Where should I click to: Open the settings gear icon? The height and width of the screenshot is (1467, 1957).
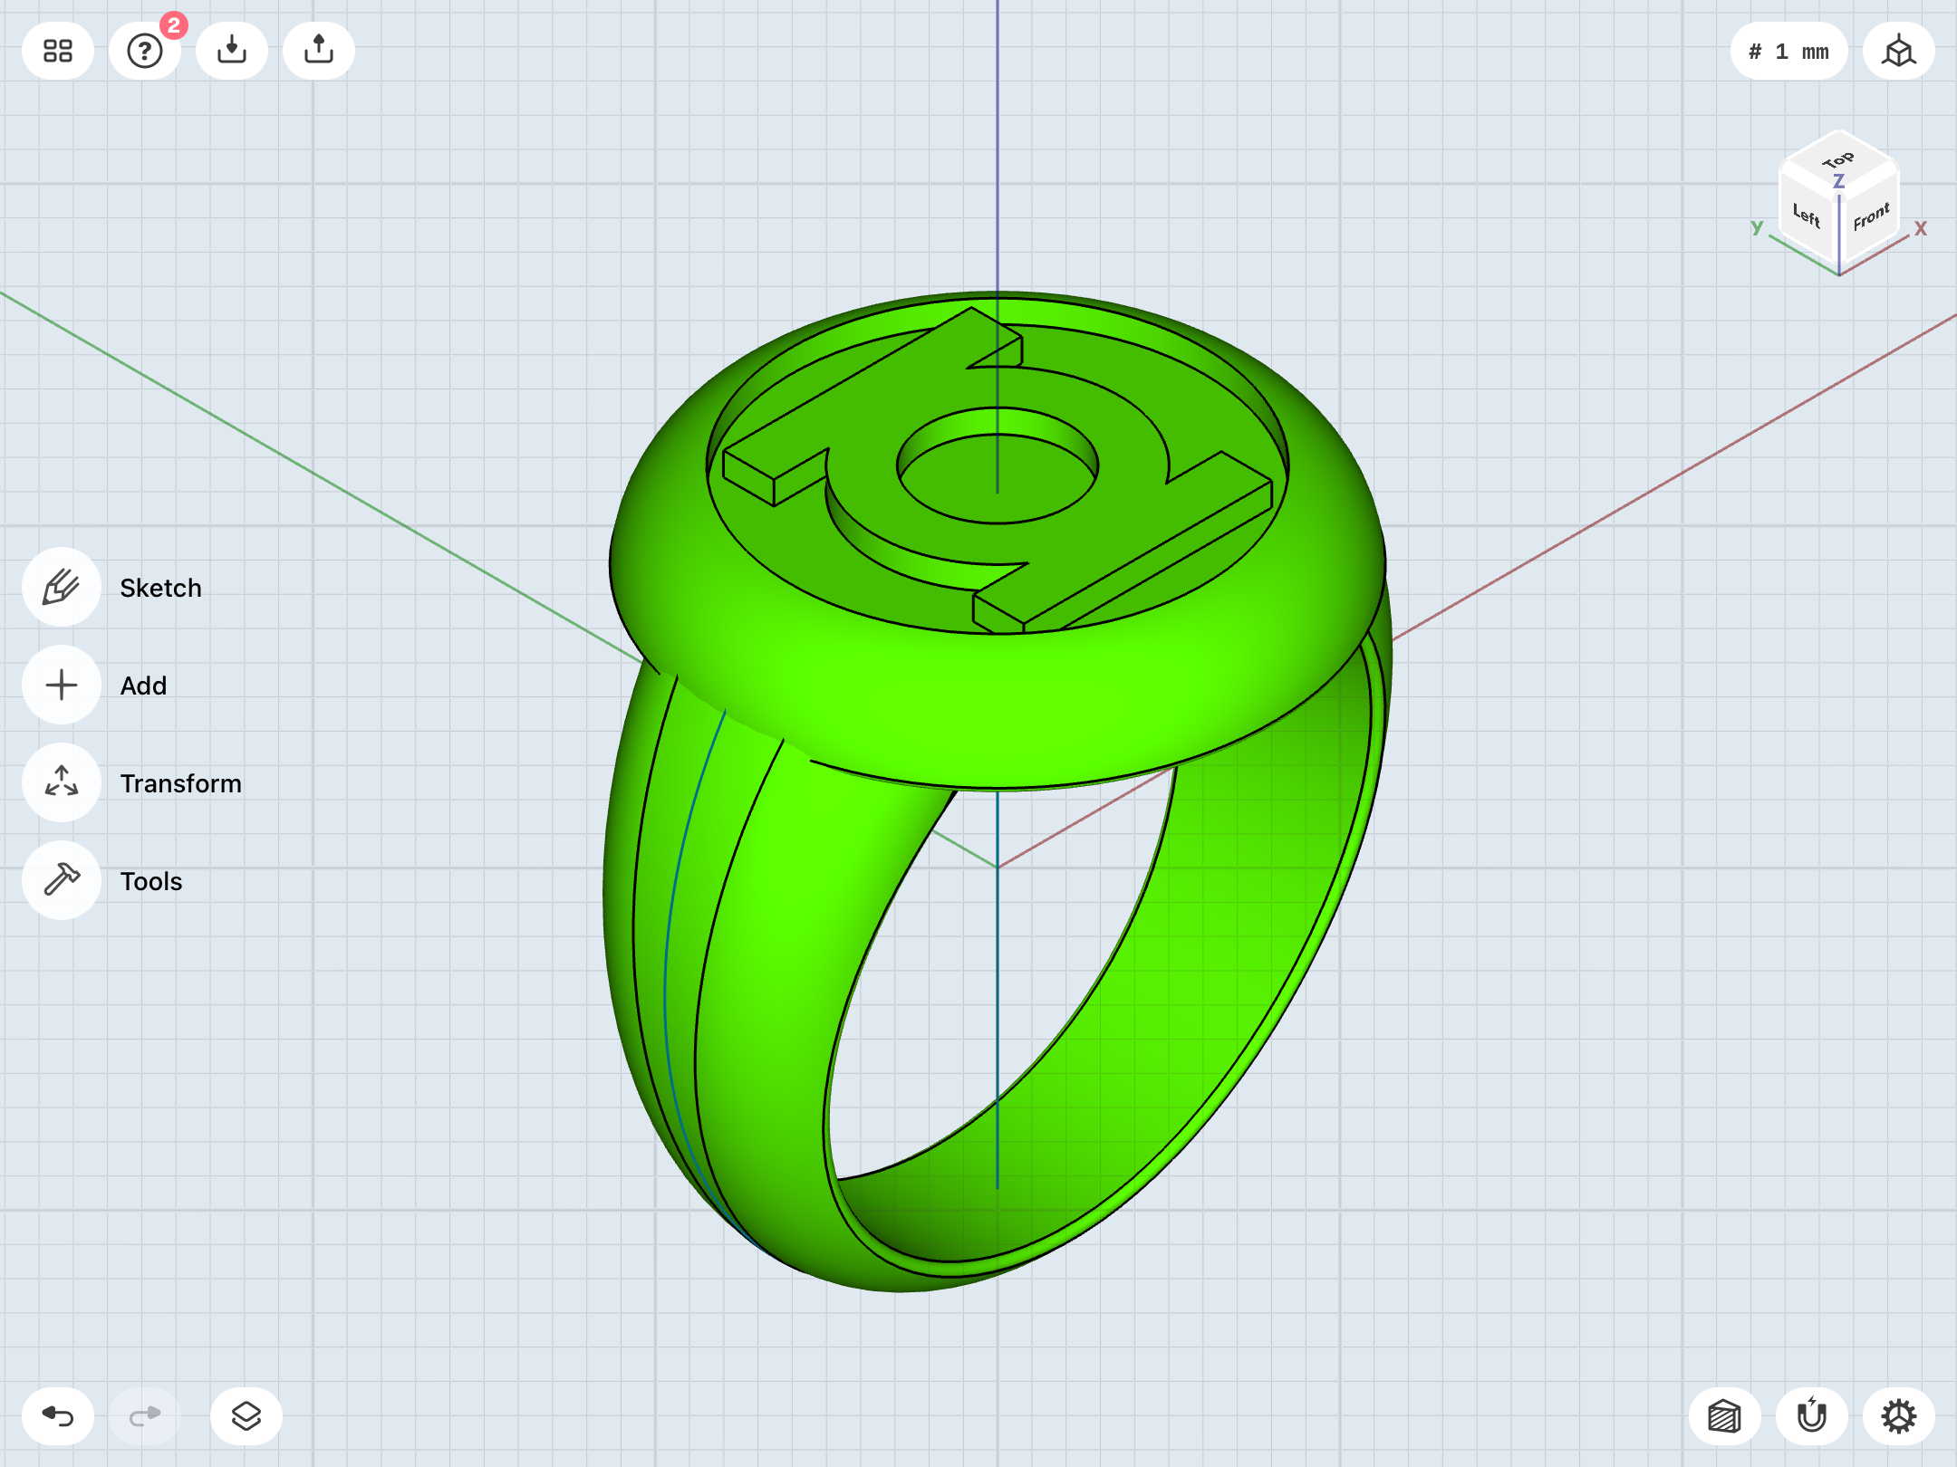pos(1899,1416)
